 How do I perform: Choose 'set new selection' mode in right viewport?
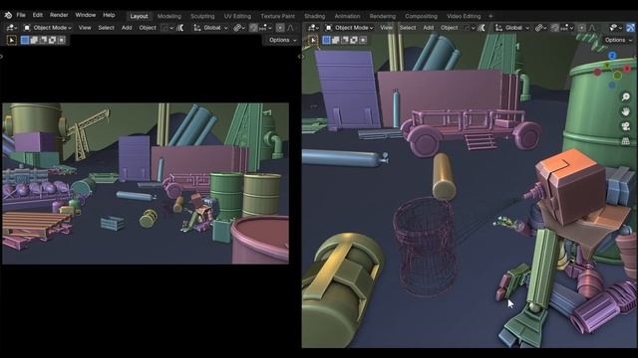(x=326, y=40)
